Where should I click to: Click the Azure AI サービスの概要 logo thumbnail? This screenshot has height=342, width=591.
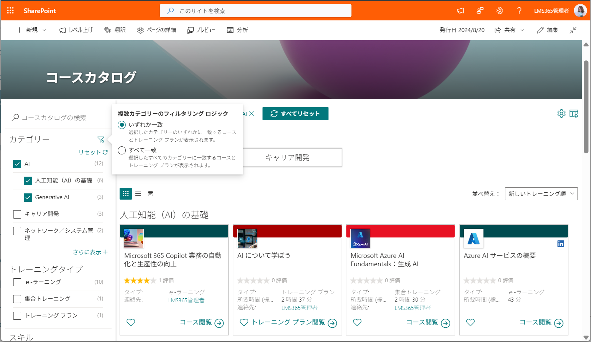coord(474,239)
